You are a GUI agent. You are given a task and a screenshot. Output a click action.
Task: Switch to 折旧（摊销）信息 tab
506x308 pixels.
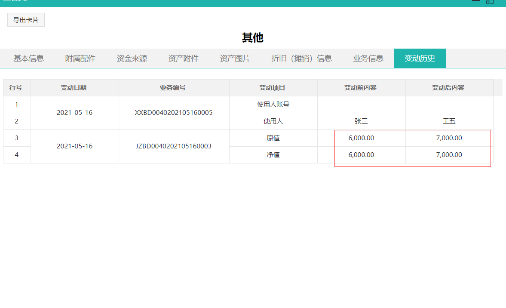click(302, 59)
